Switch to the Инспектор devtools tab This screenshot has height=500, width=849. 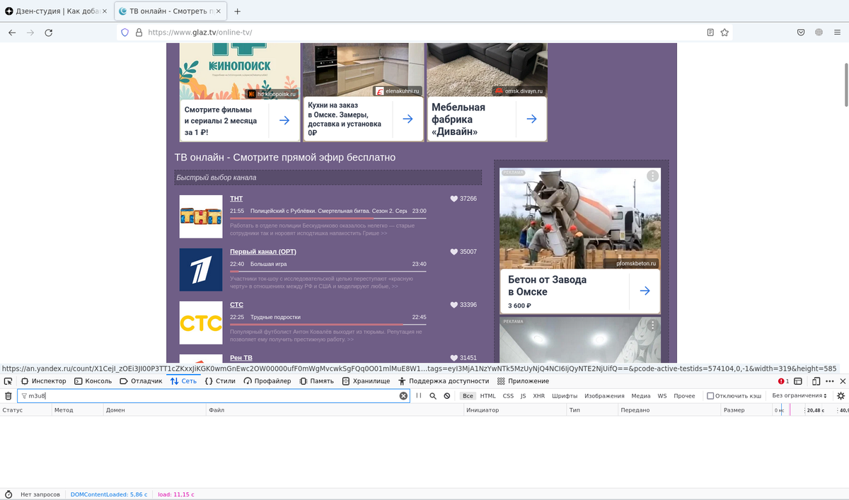pos(43,381)
